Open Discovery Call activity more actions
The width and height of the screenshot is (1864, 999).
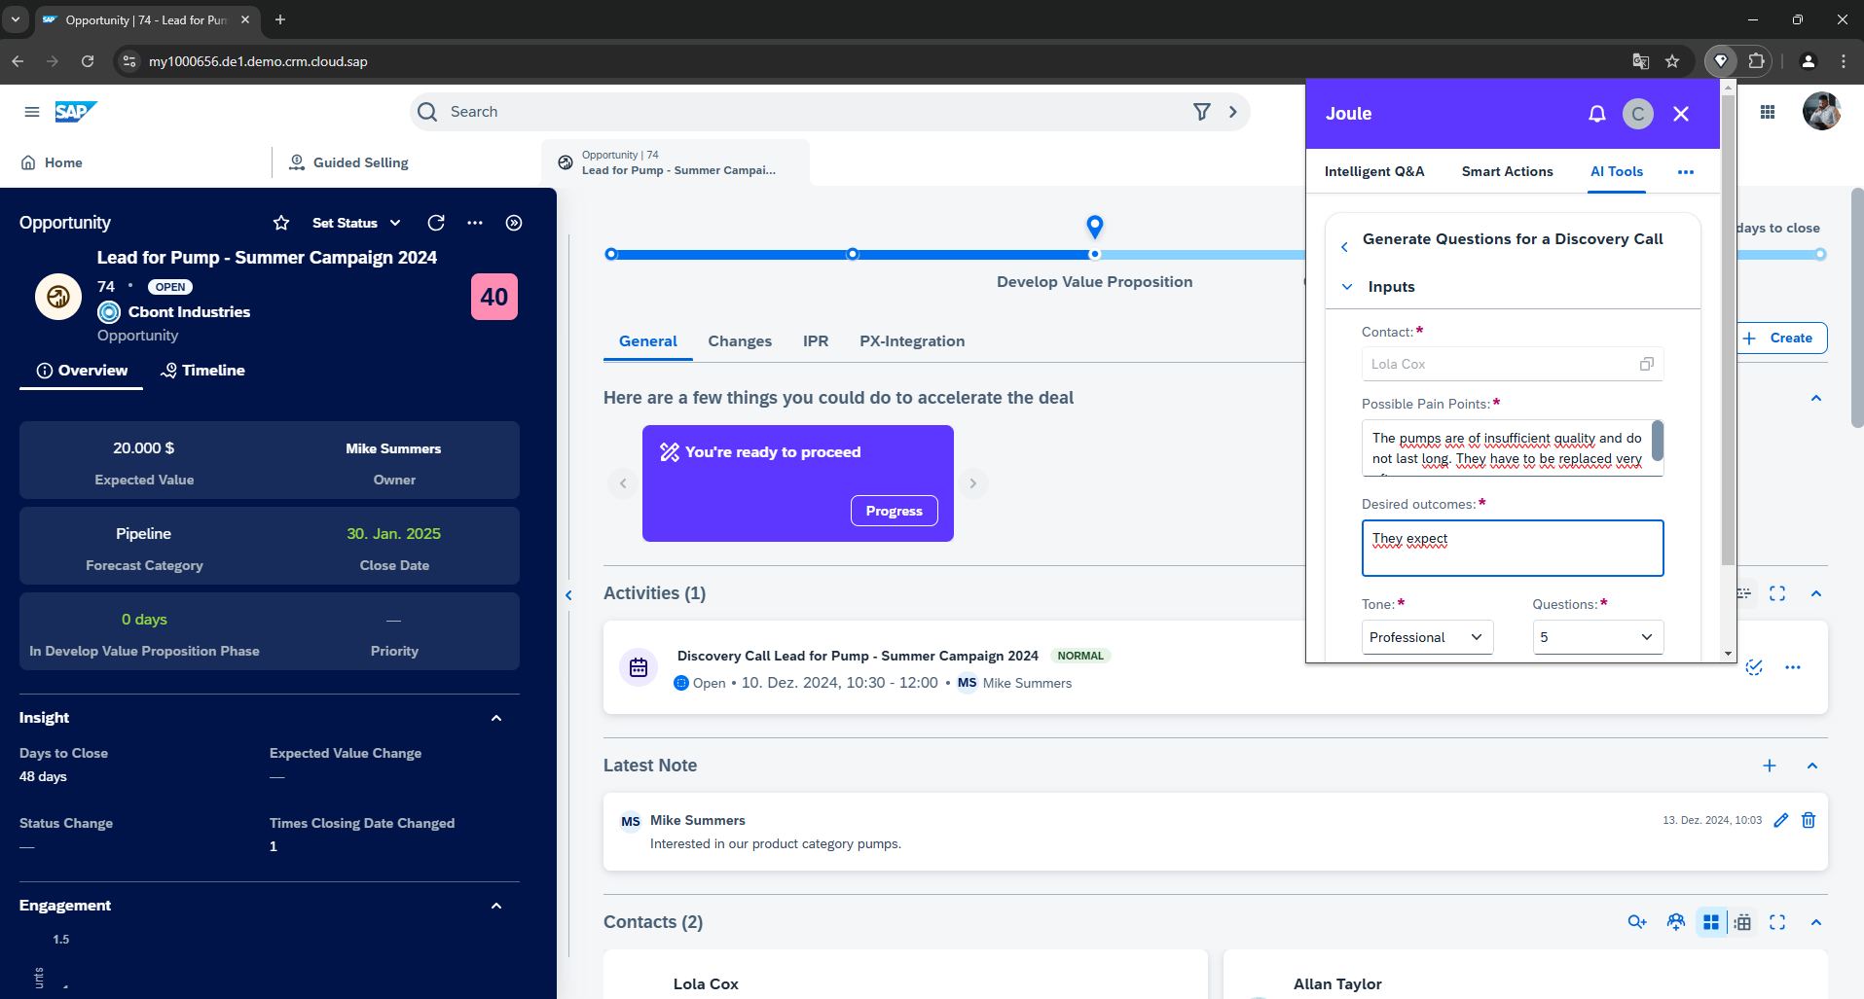(1793, 667)
